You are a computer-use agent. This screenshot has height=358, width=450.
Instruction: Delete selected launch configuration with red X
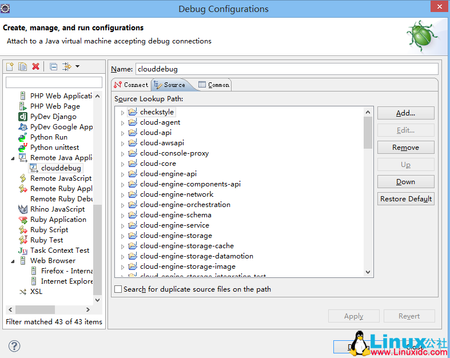click(35, 66)
